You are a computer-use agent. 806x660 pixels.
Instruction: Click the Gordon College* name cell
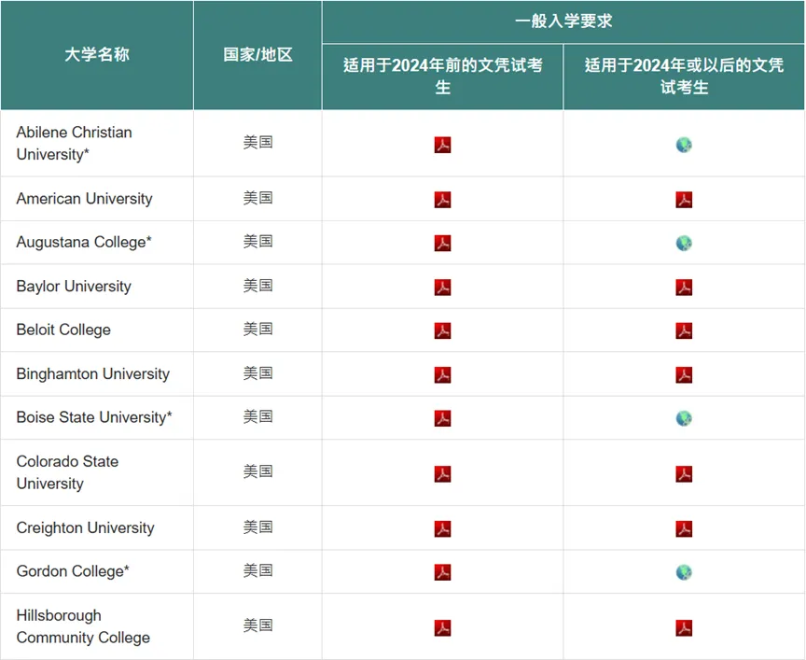75,570
